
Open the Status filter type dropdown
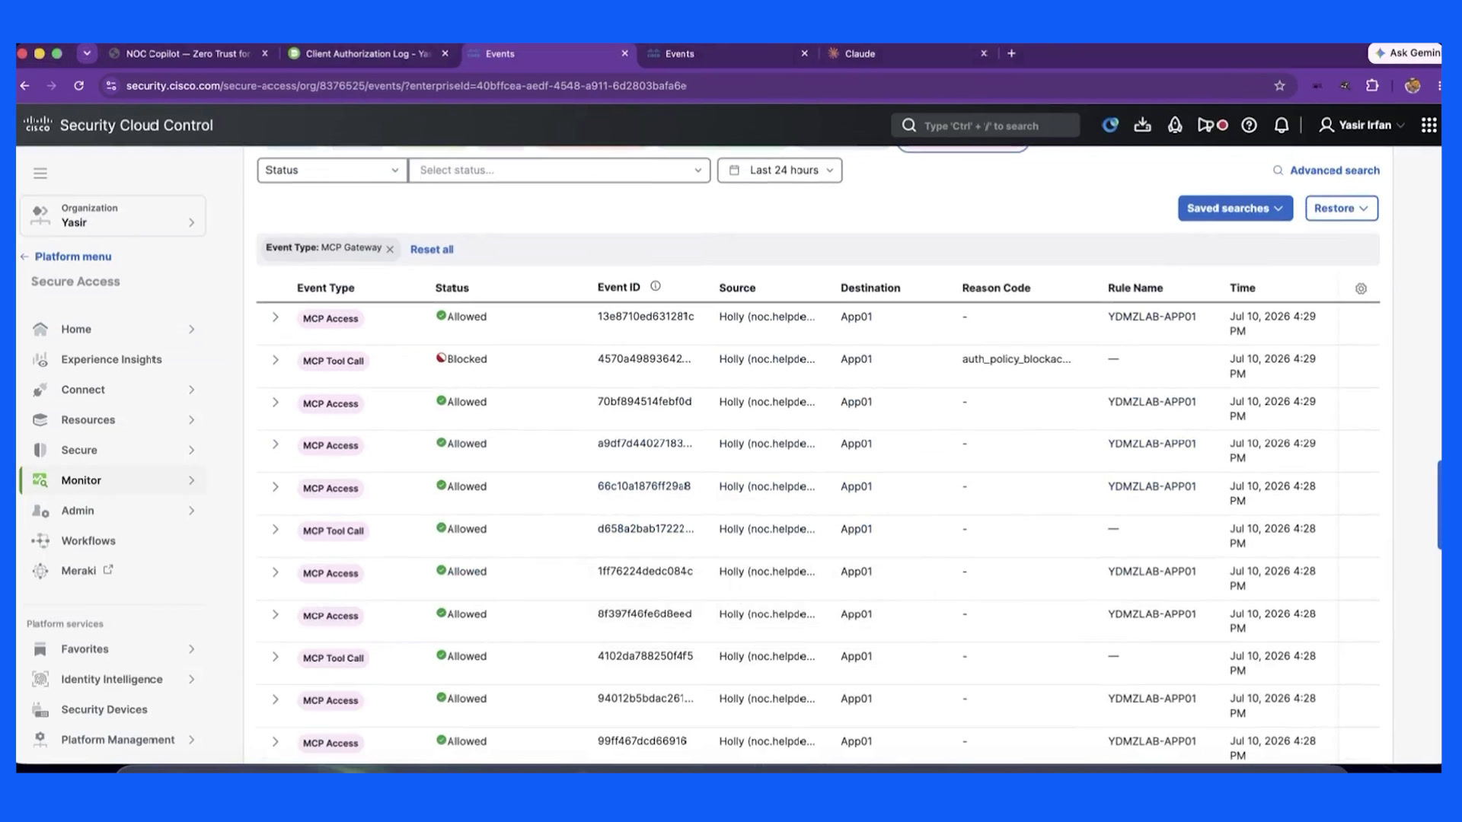point(332,170)
